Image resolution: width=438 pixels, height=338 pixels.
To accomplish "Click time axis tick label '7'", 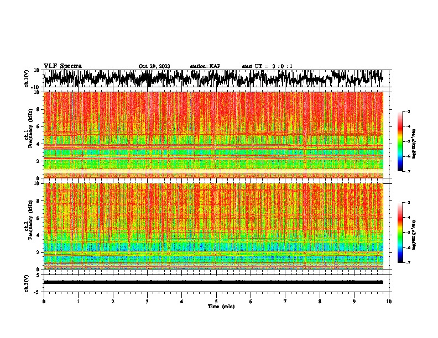I will click(285, 302).
